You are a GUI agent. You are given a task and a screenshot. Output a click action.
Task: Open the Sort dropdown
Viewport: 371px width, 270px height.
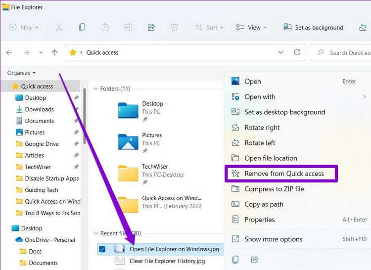tap(209, 27)
